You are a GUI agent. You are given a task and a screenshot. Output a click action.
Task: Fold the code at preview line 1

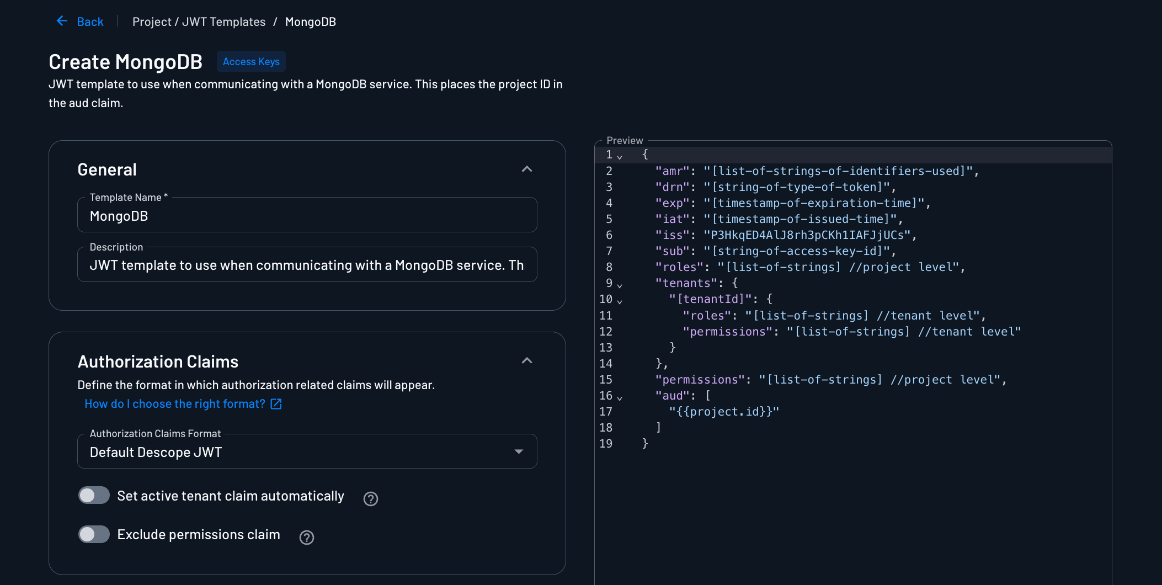click(x=620, y=157)
